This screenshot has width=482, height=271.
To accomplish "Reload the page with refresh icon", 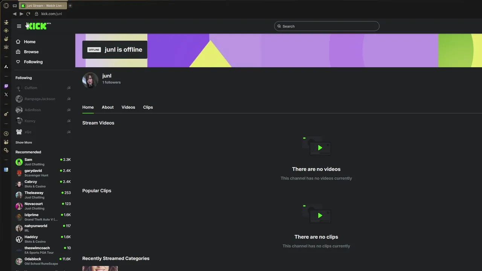I will click(28, 14).
